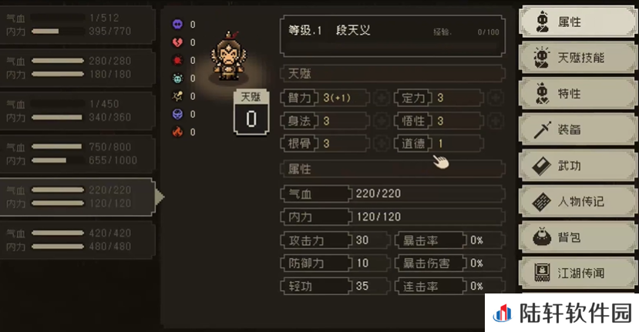Open the 人物传记 biography tab
Image resolution: width=639 pixels, height=332 pixels.
[x=578, y=201]
